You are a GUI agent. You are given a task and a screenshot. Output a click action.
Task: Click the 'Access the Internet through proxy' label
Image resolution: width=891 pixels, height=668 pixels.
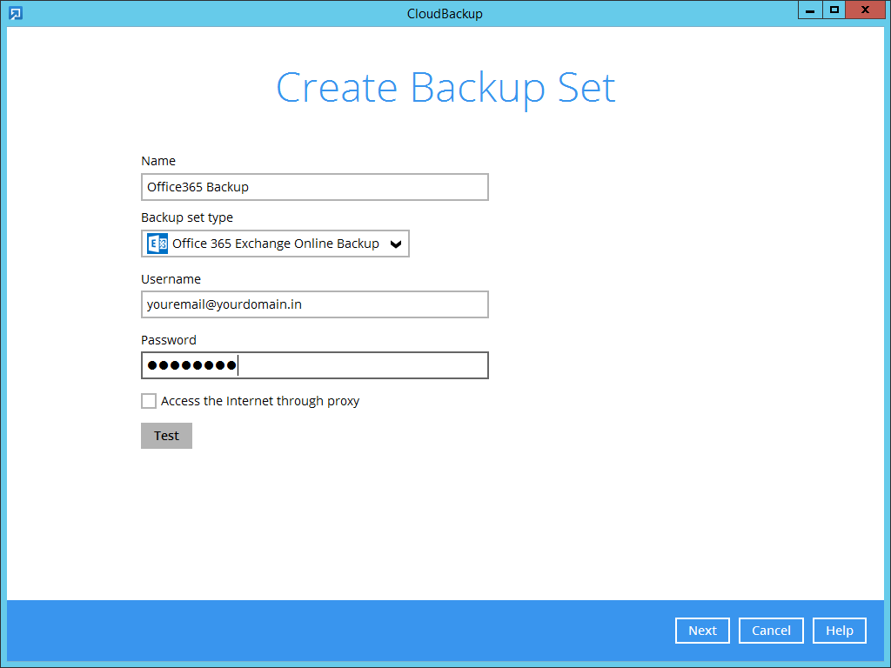click(x=260, y=401)
